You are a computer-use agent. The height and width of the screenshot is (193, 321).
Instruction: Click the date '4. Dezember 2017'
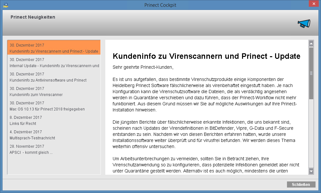coord(26,132)
